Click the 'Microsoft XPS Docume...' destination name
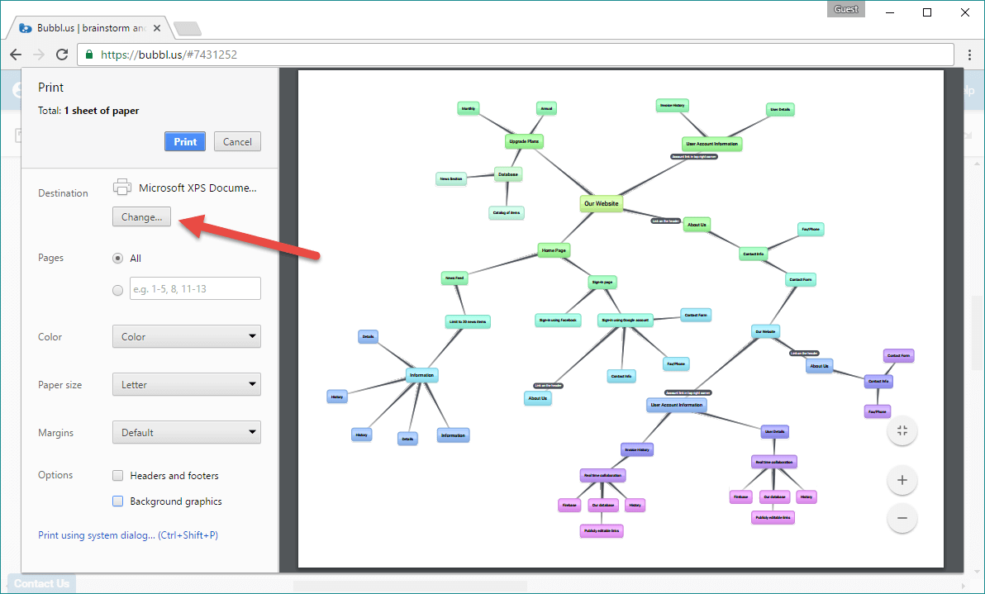The width and height of the screenshot is (985, 594). pos(197,188)
